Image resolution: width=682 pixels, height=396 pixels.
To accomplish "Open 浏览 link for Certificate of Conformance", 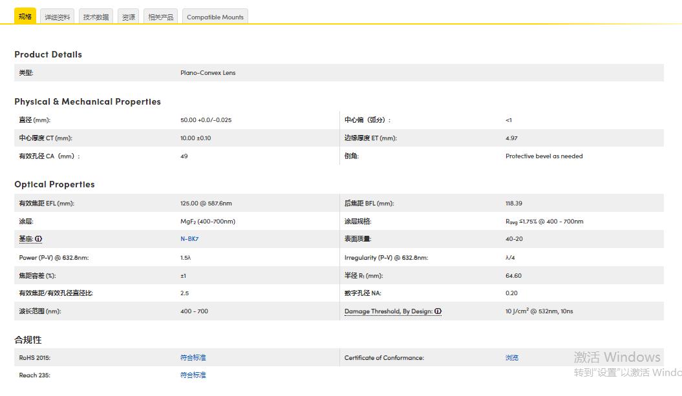I will pyautogui.click(x=512, y=358).
